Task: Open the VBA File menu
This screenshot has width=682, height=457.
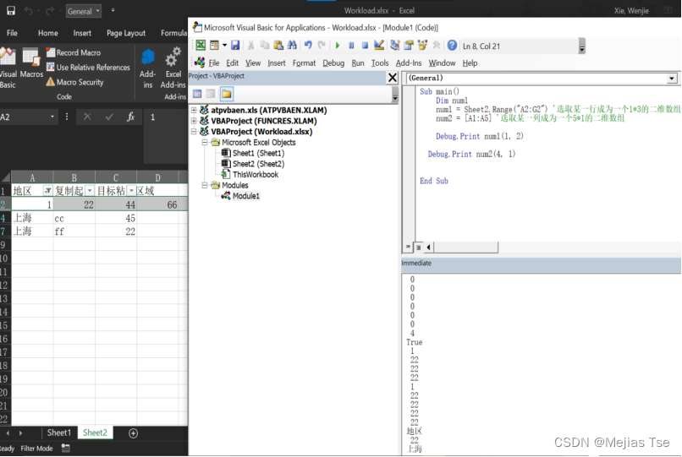Action: [x=214, y=63]
